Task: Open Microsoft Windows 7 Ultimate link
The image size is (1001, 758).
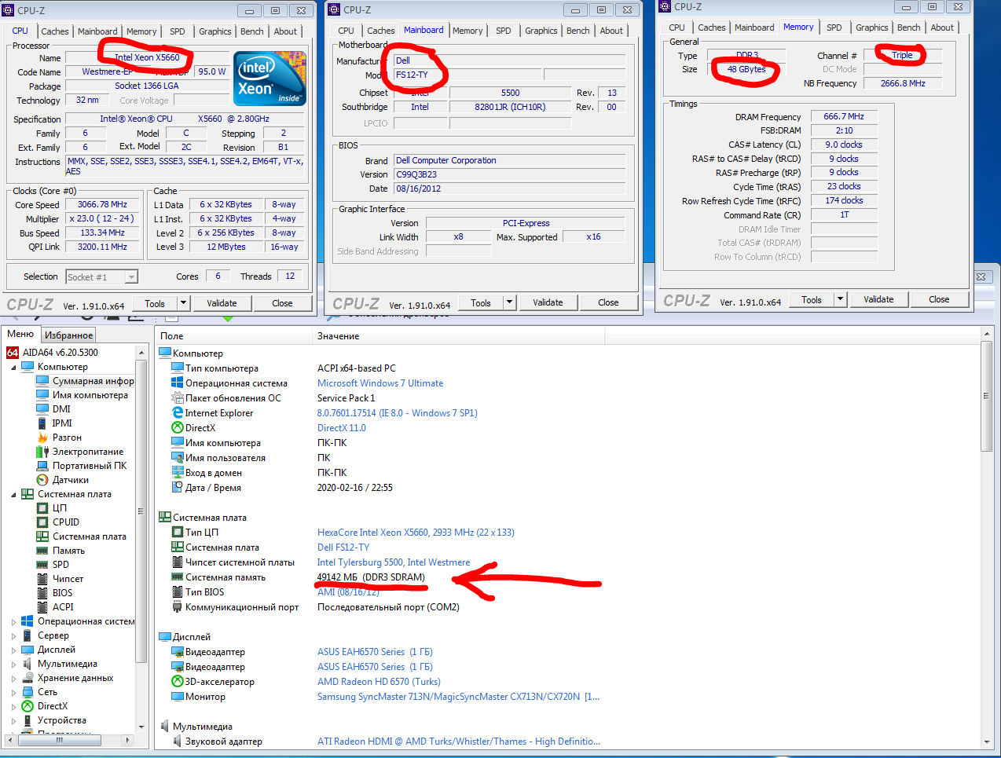Action: pos(380,383)
